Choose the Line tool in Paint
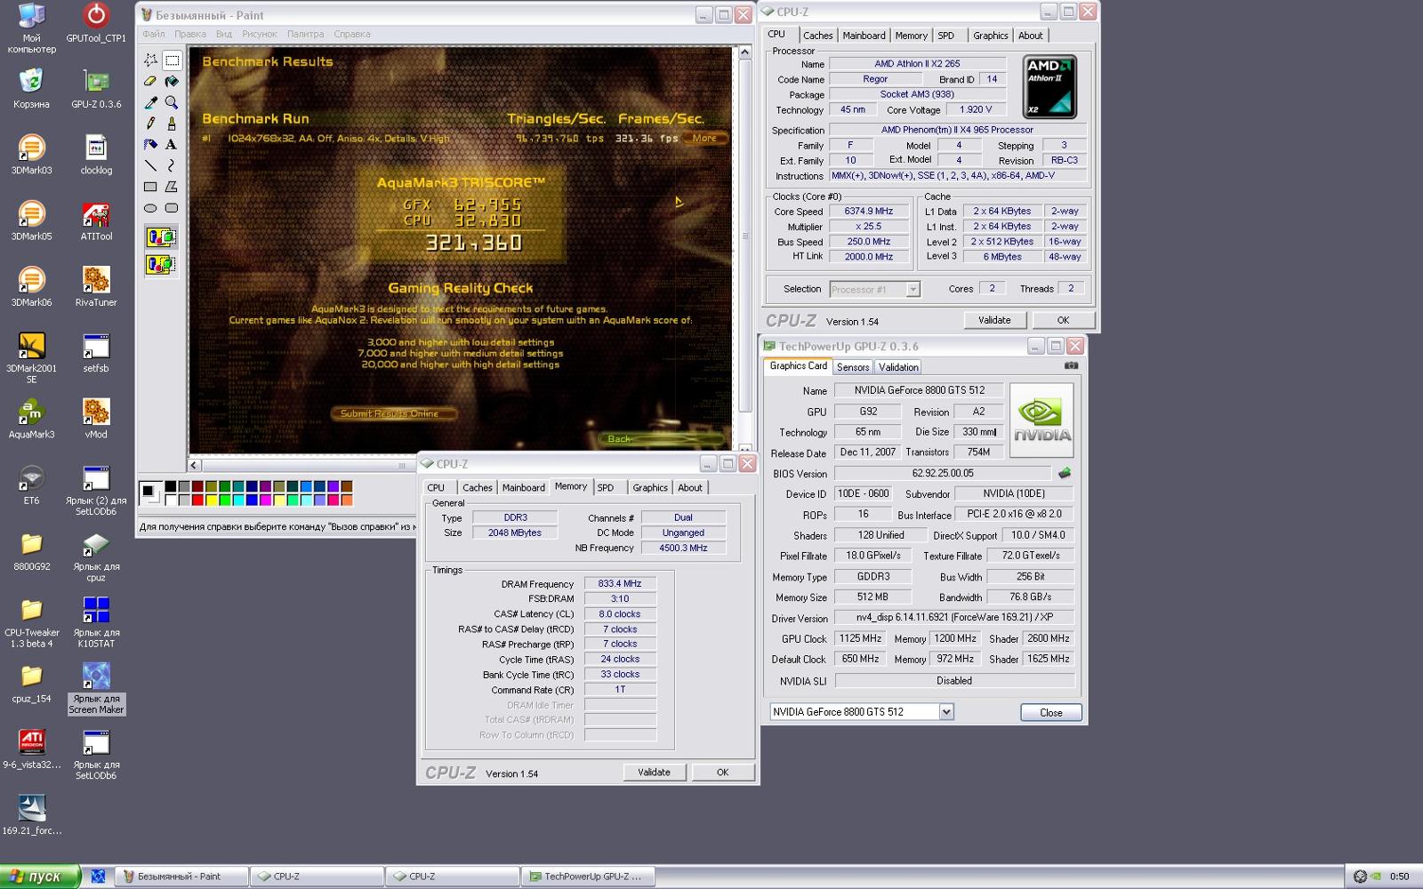The width and height of the screenshot is (1423, 889). pyautogui.click(x=150, y=165)
